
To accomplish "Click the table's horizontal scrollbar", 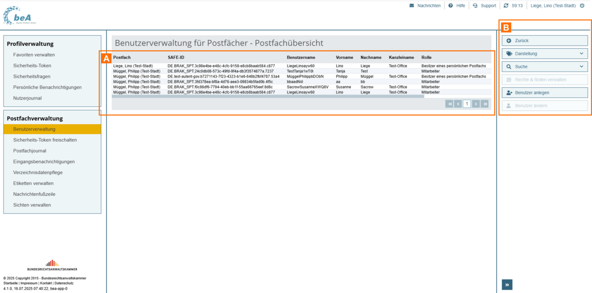I will tap(269, 97).
